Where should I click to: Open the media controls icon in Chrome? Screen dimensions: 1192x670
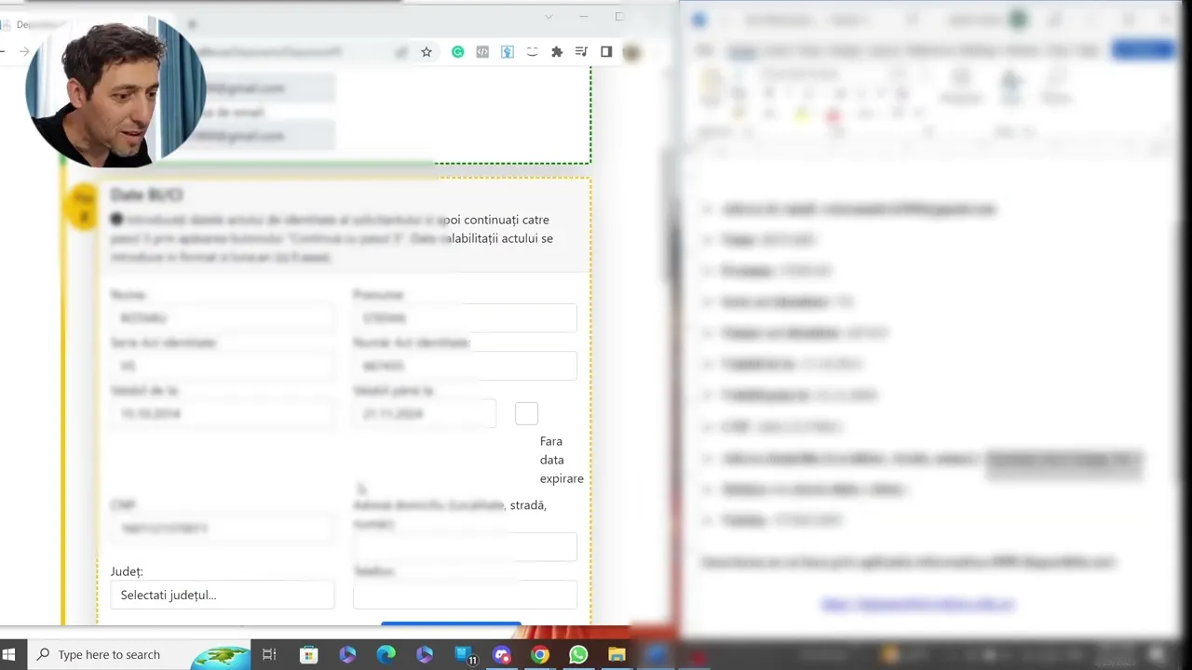[581, 52]
